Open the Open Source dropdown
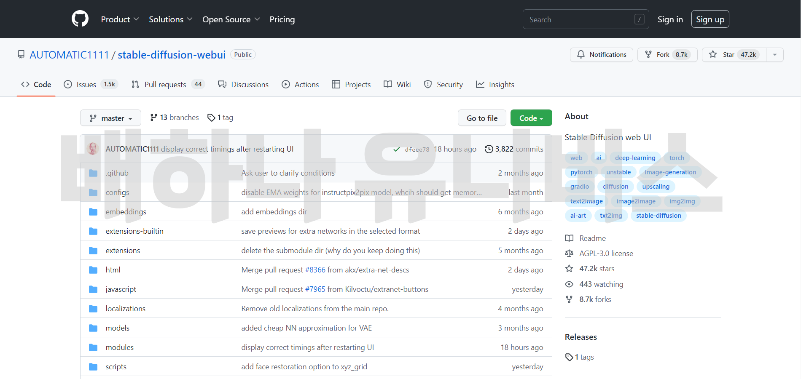 point(231,19)
